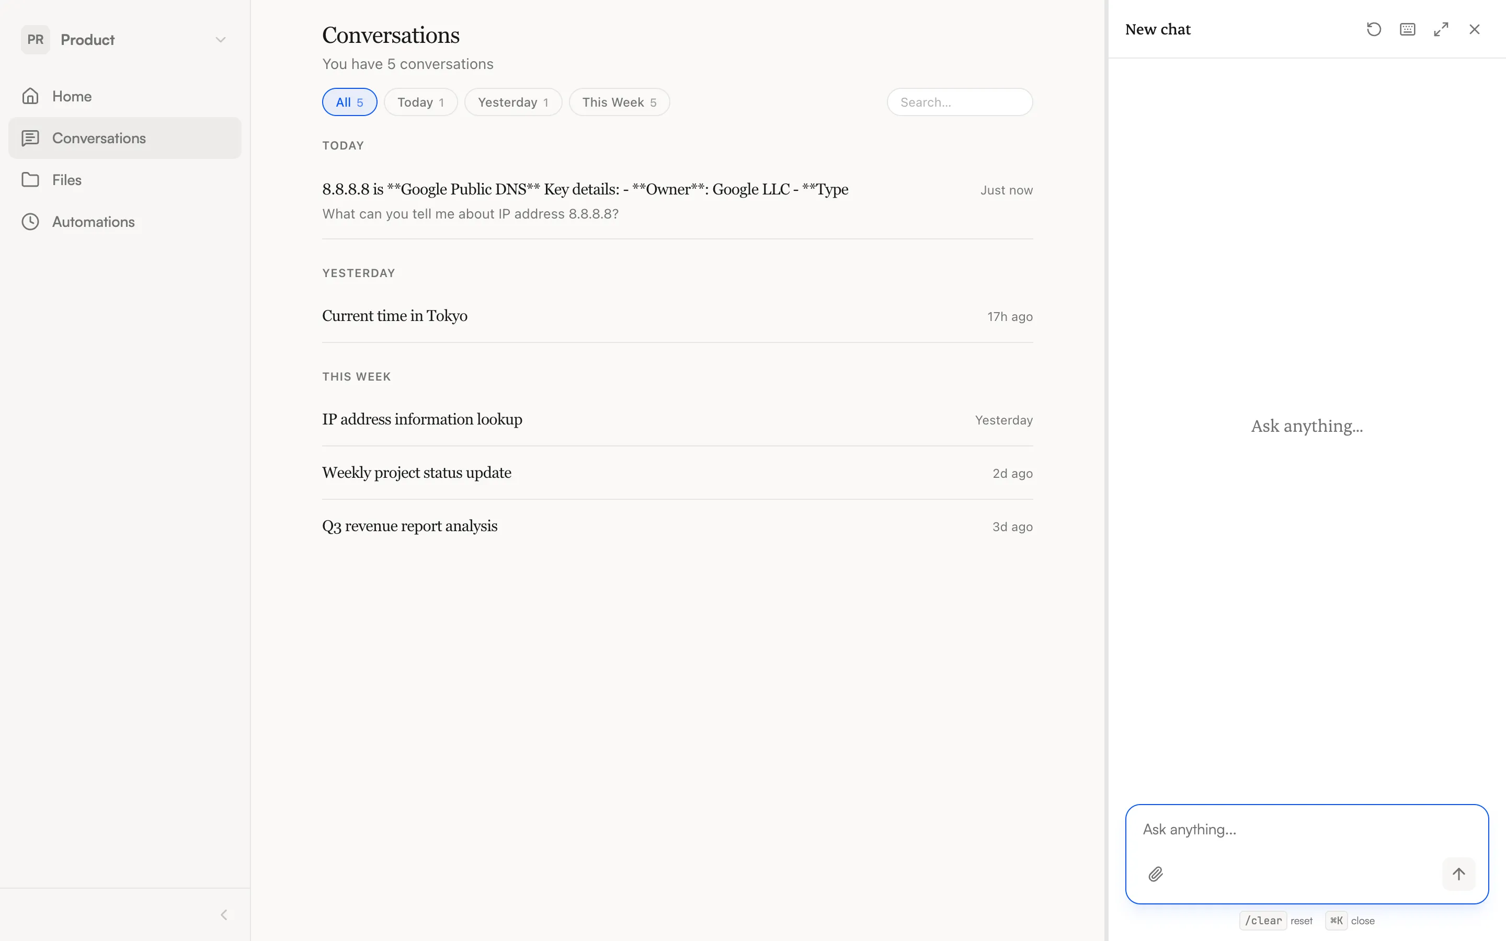Click inside the Search conversations field

pyautogui.click(x=959, y=101)
